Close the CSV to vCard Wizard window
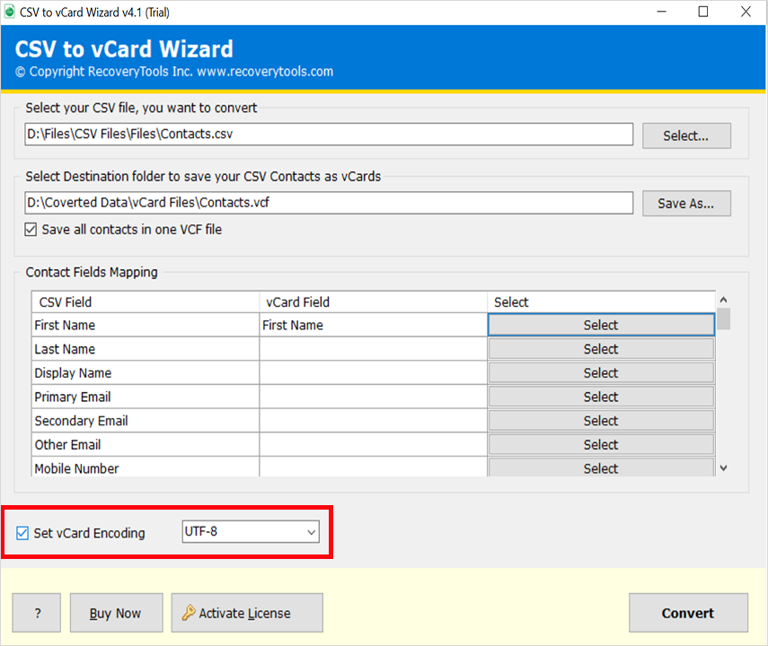The image size is (768, 646). (746, 12)
